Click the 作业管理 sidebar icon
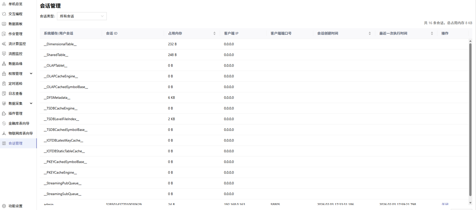 [4, 34]
